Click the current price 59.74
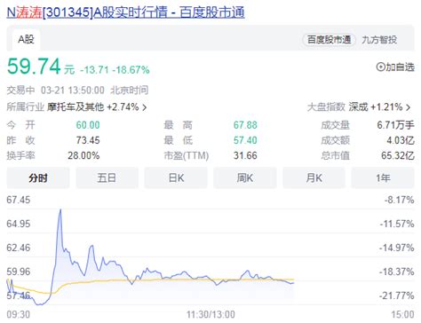The height and width of the screenshot is (323, 421). 34,66
